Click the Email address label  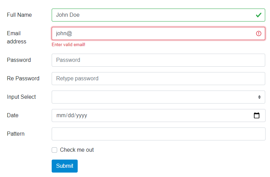(x=16, y=37)
